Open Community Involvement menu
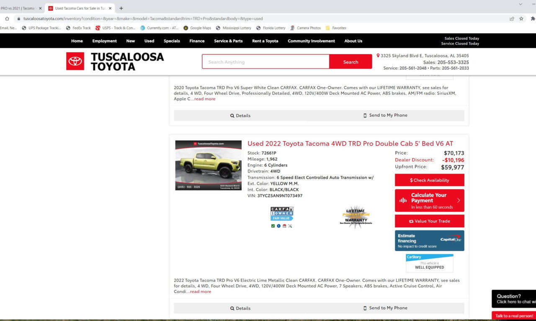Viewport: 536px width, 321px height. coord(312,41)
